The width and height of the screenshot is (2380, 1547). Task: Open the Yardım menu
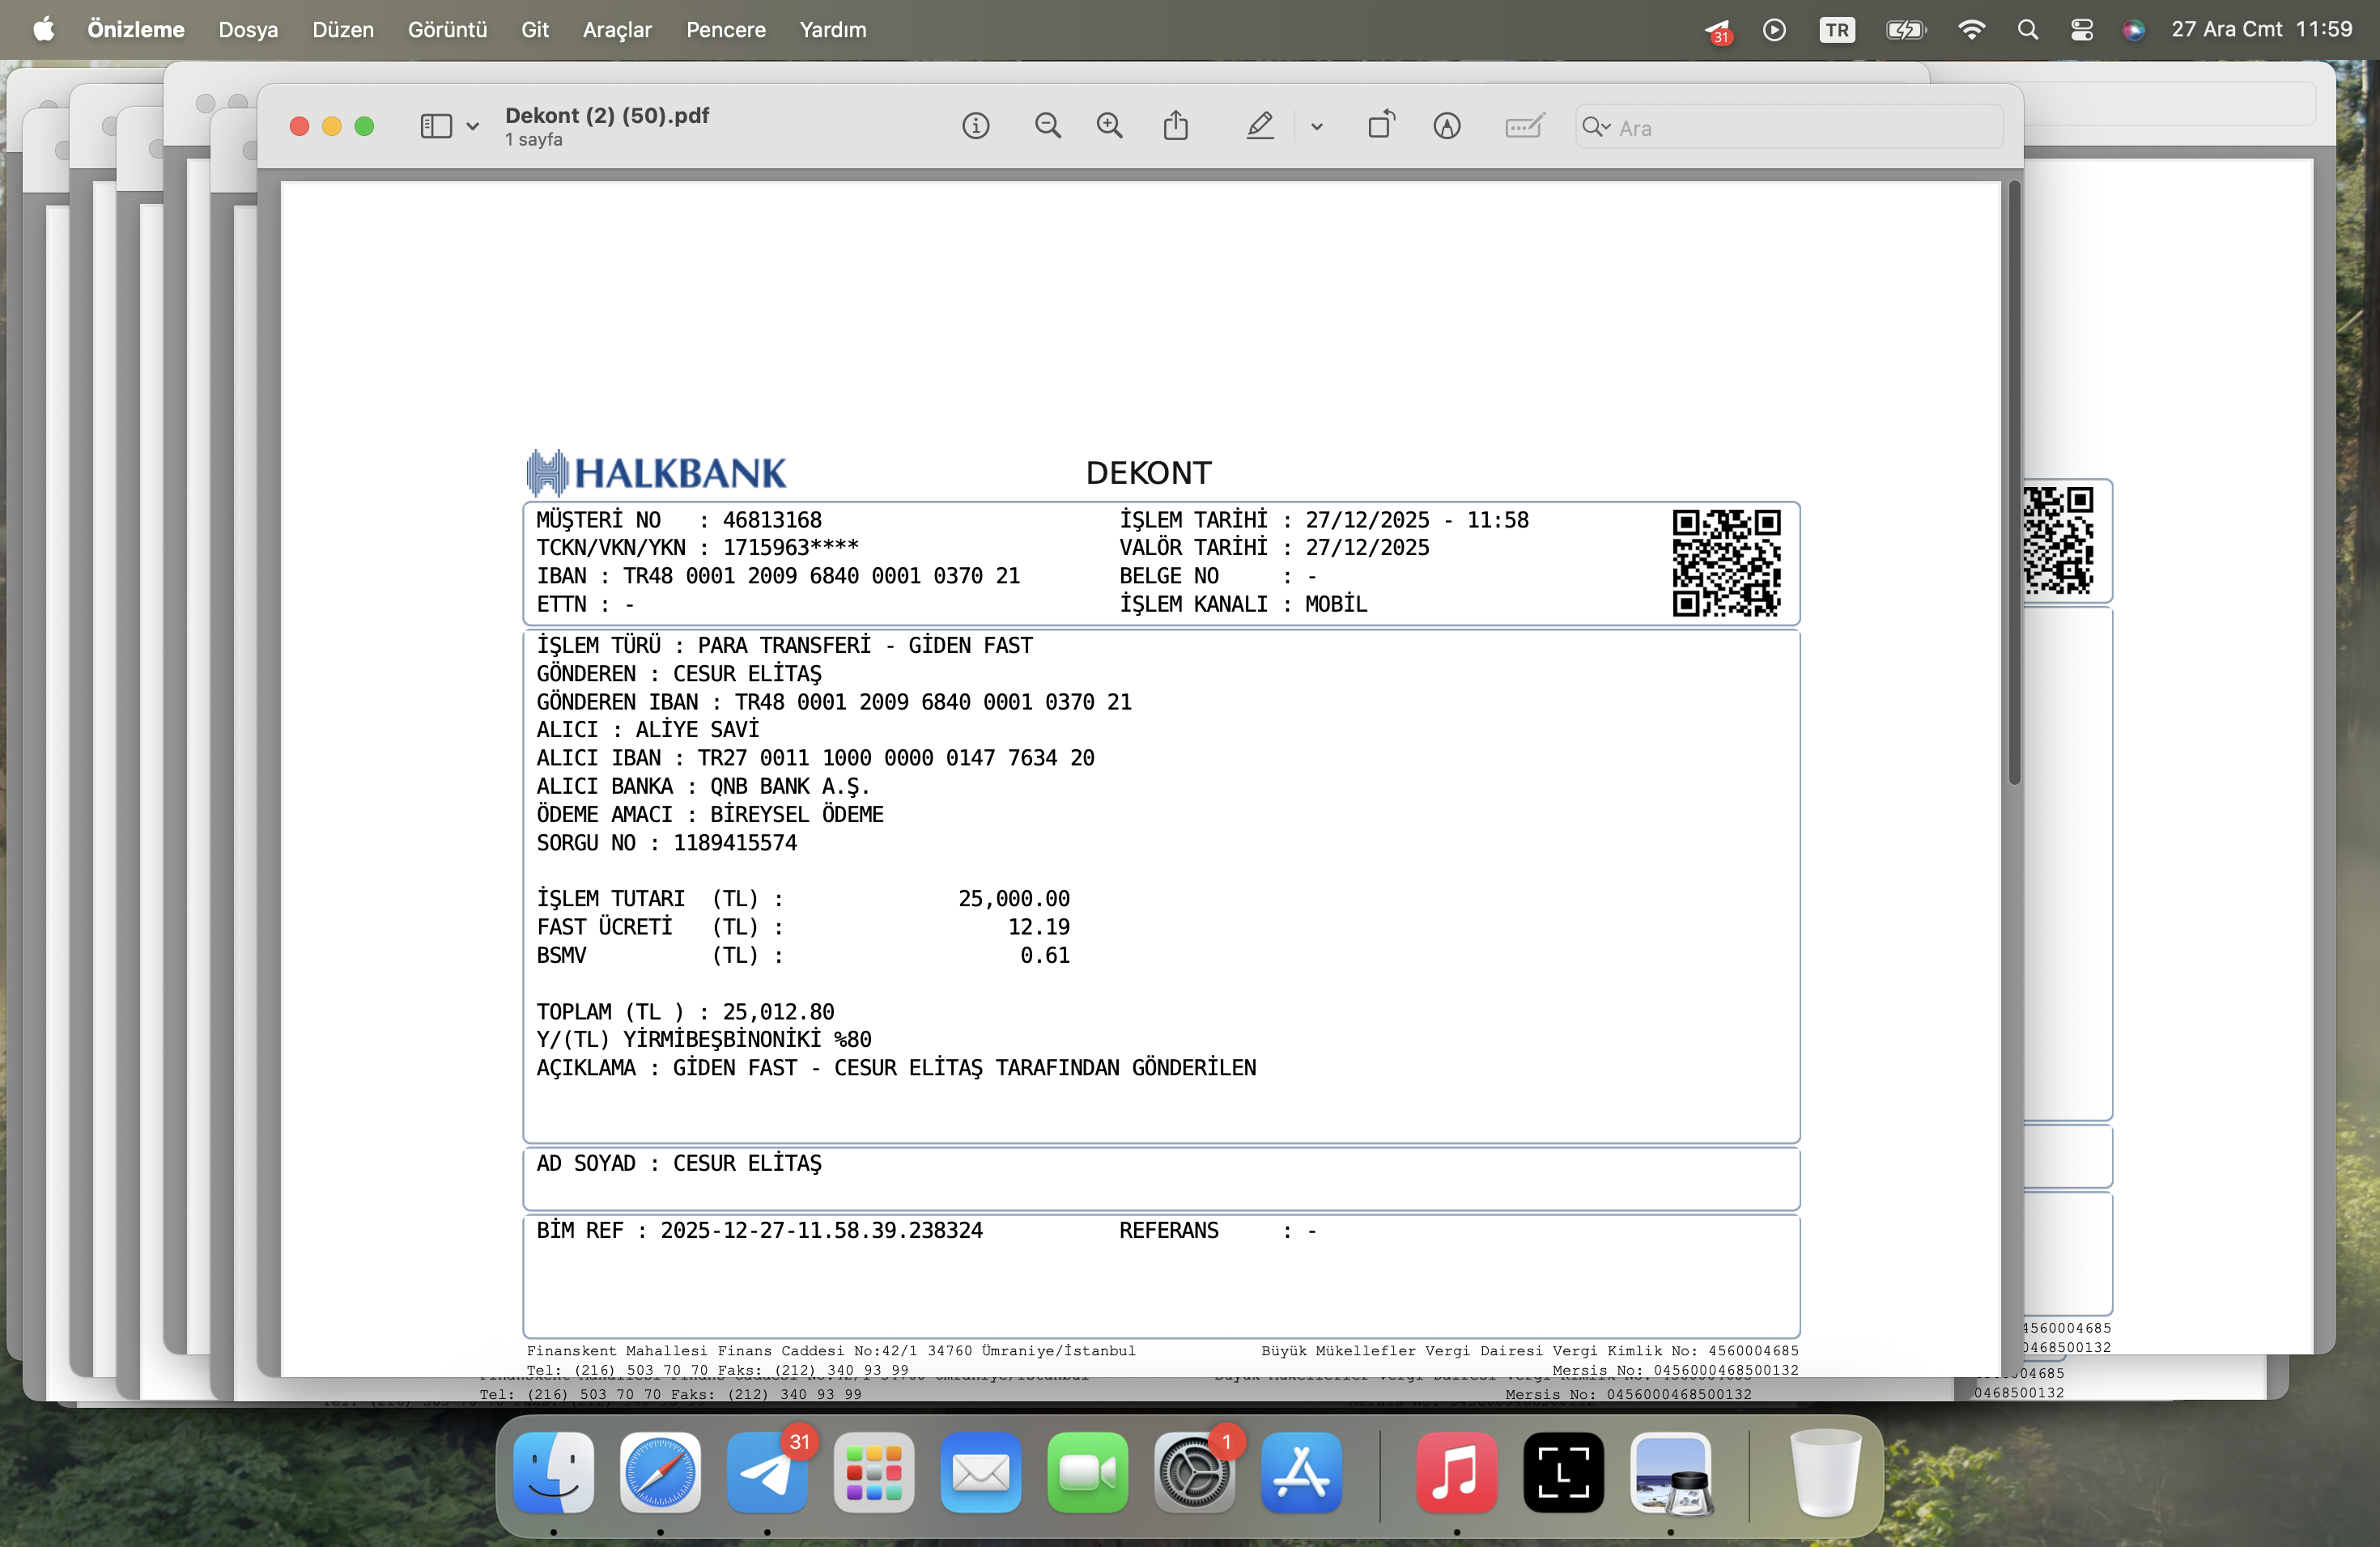pyautogui.click(x=833, y=30)
